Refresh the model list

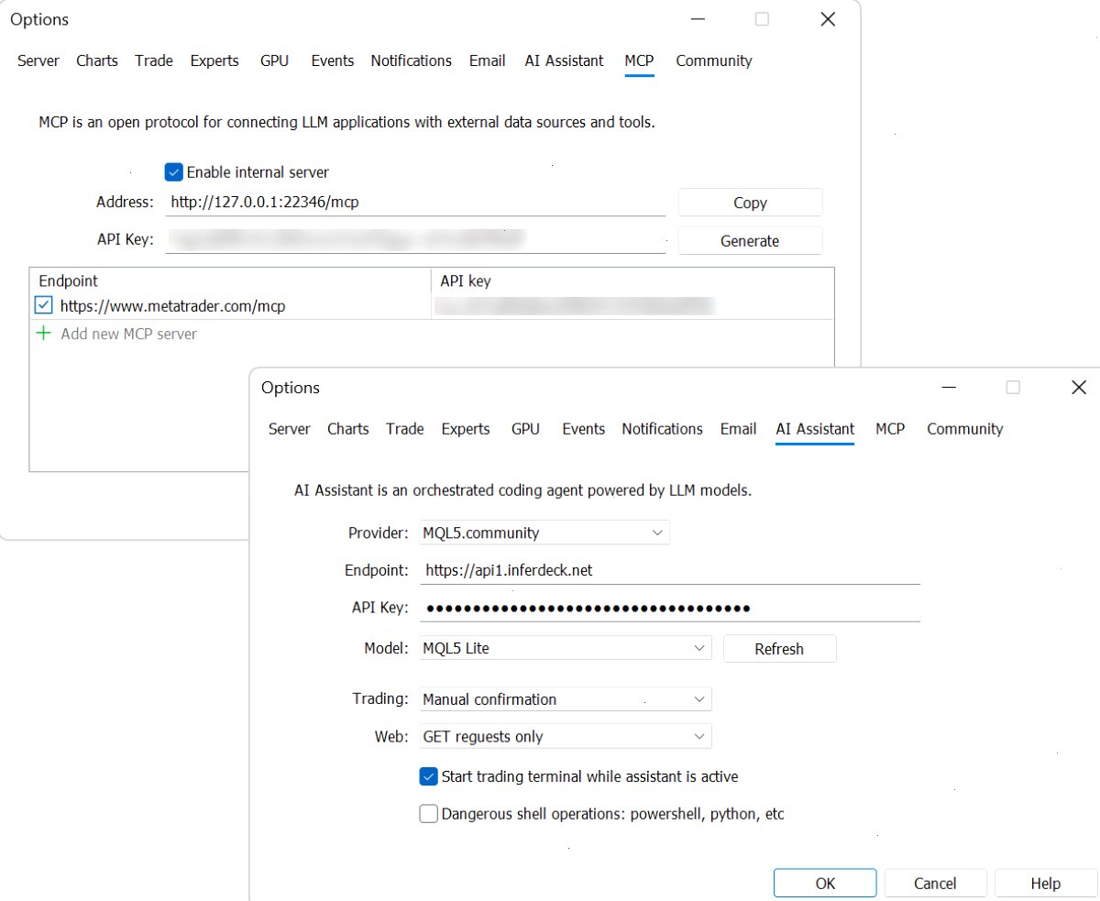tap(779, 649)
